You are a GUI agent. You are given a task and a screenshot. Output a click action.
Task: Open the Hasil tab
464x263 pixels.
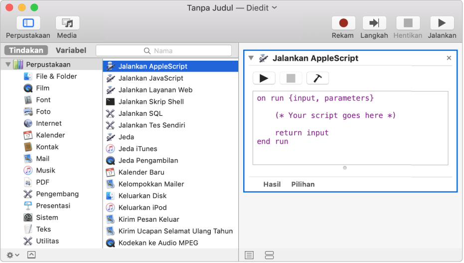pos(272,184)
